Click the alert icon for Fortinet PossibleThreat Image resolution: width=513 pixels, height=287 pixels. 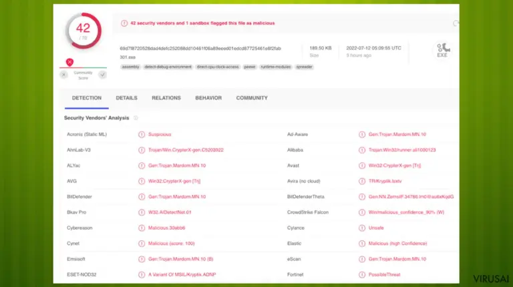click(x=362, y=274)
